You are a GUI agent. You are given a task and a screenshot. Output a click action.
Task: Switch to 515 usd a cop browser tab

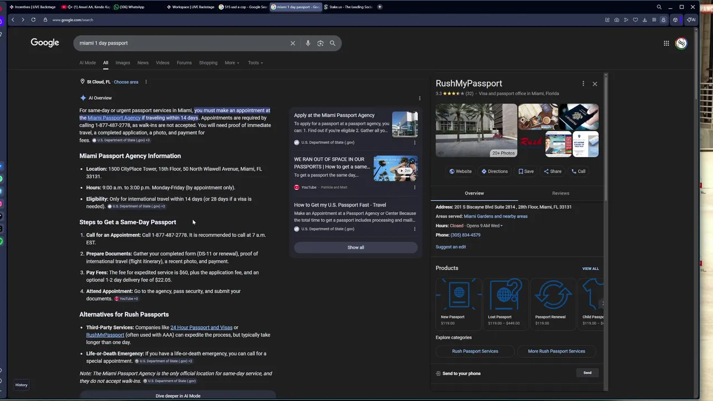click(243, 7)
